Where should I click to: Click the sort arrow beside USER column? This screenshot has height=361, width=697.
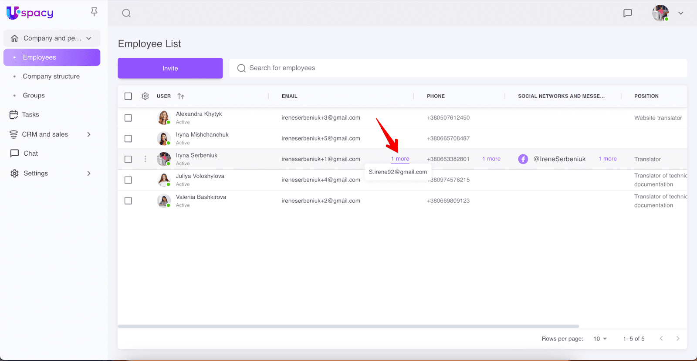coord(181,96)
